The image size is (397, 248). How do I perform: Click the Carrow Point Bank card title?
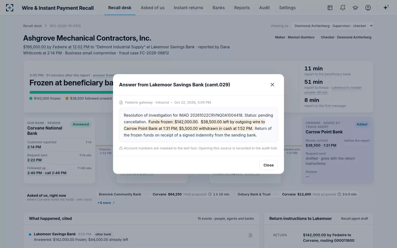pyautogui.click(x=324, y=132)
